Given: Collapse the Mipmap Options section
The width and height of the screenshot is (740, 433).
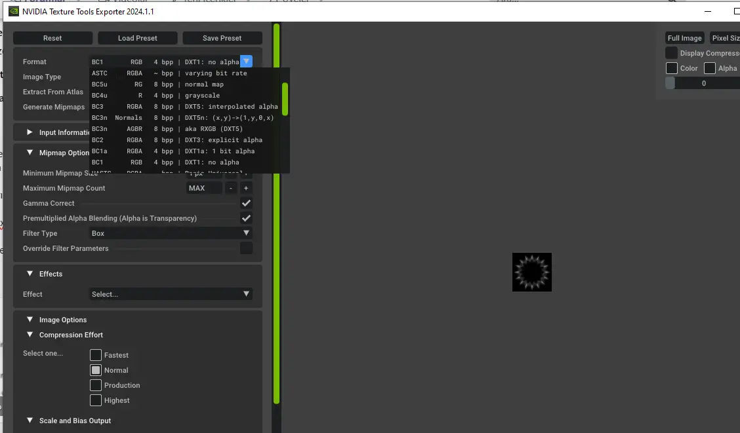Looking at the screenshot, I should click(x=30, y=153).
